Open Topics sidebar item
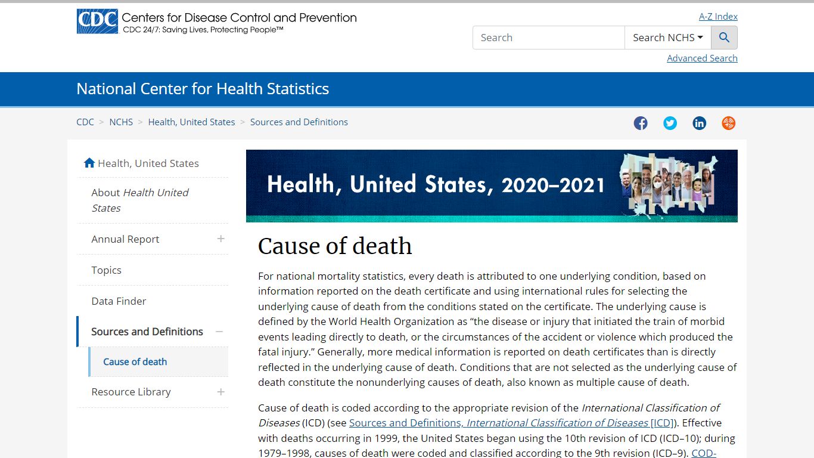Viewport: 814px width, 458px height. click(x=153, y=270)
